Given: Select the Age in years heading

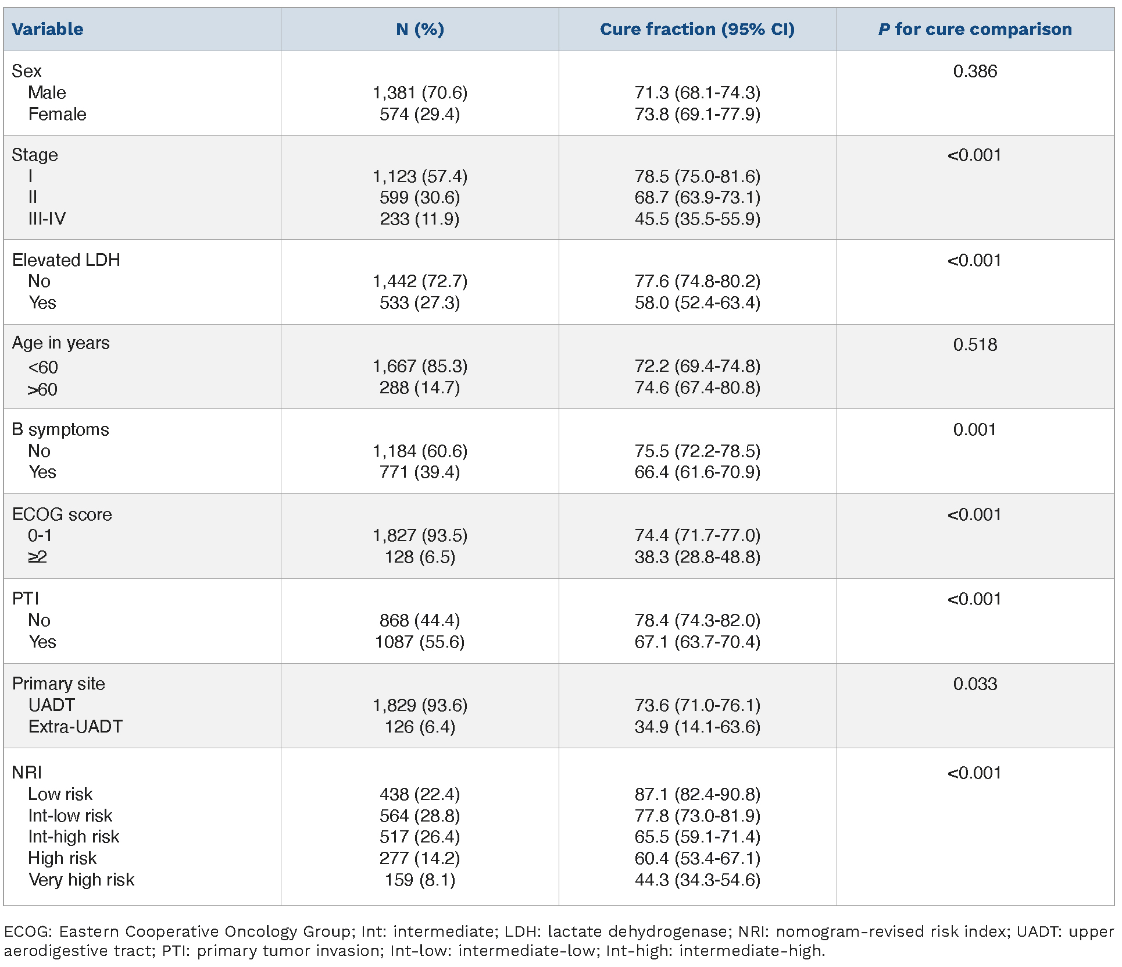Looking at the screenshot, I should [60, 343].
